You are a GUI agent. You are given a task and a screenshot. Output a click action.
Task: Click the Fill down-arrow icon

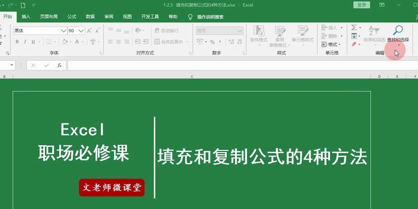[354, 36]
